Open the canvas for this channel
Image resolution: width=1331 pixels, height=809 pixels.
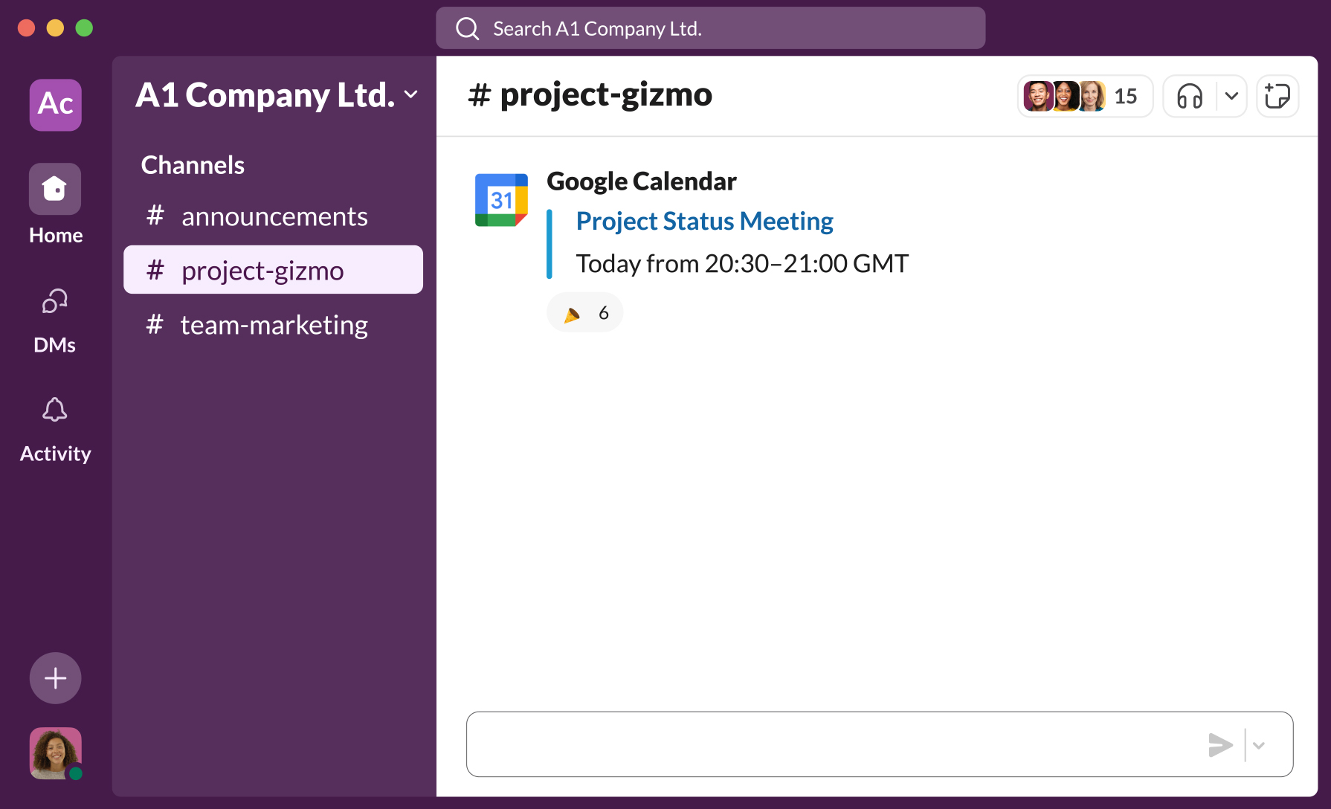pyautogui.click(x=1277, y=96)
